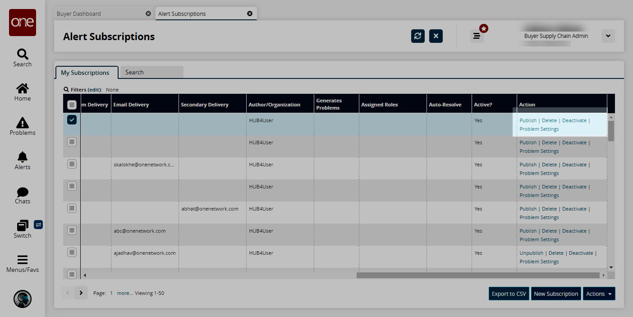Image resolution: width=633 pixels, height=317 pixels.
Task: Click the Filters magnifier icon
Action: pyautogui.click(x=66, y=90)
